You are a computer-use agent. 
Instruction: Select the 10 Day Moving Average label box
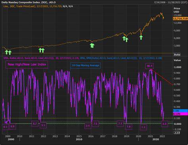(x=86, y=65)
